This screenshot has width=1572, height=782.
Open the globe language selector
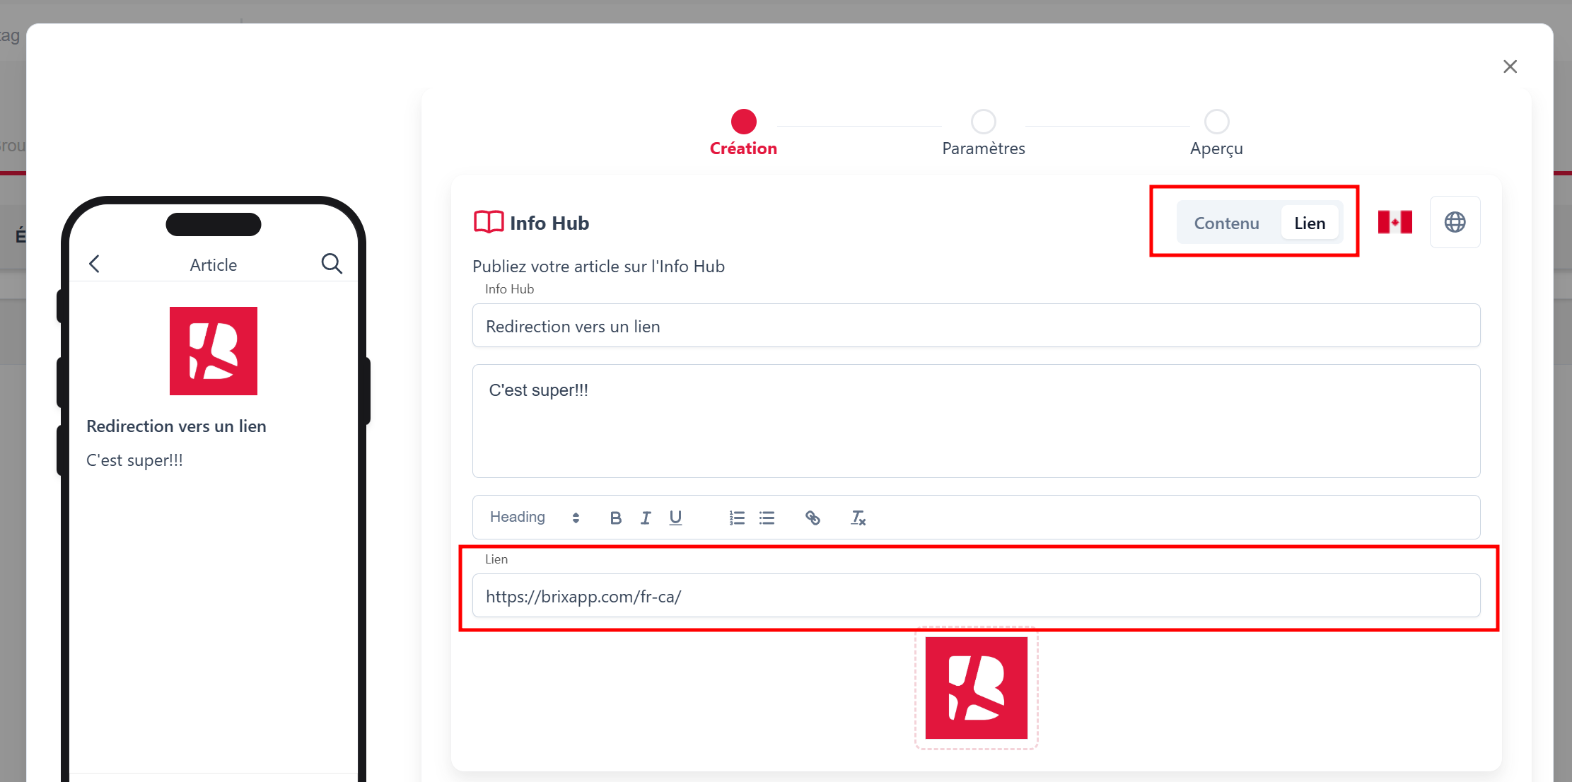(1455, 222)
